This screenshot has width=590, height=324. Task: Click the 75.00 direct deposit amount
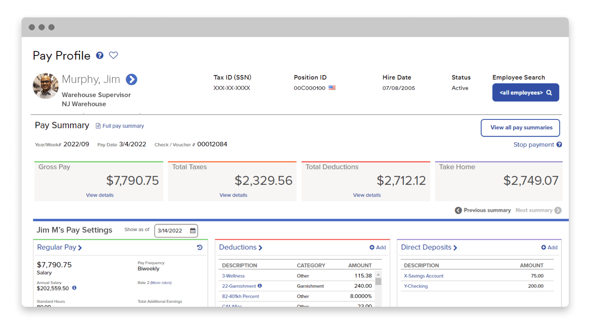pos(537,276)
